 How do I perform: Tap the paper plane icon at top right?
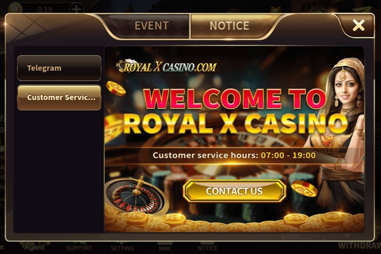[362, 10]
